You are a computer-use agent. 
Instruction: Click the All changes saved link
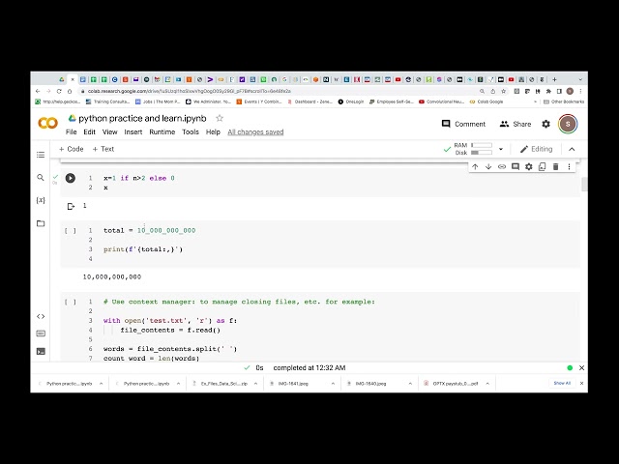tap(255, 131)
